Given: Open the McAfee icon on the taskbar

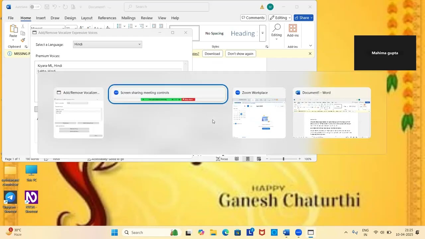Looking at the screenshot, I should click(x=262, y=232).
